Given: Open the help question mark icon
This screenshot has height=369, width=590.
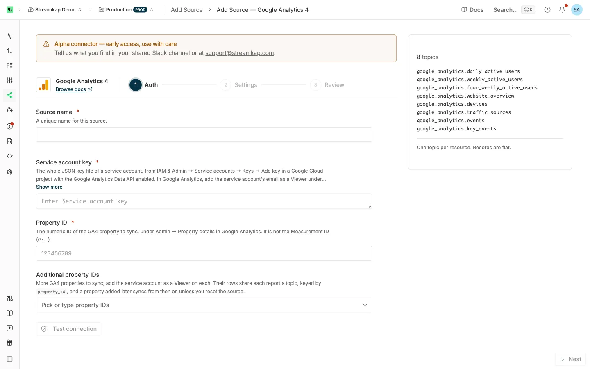Looking at the screenshot, I should tap(547, 10).
